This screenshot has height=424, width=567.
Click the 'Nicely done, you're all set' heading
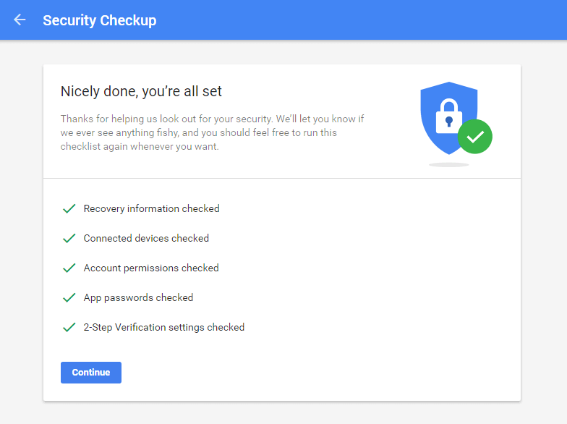coord(141,91)
